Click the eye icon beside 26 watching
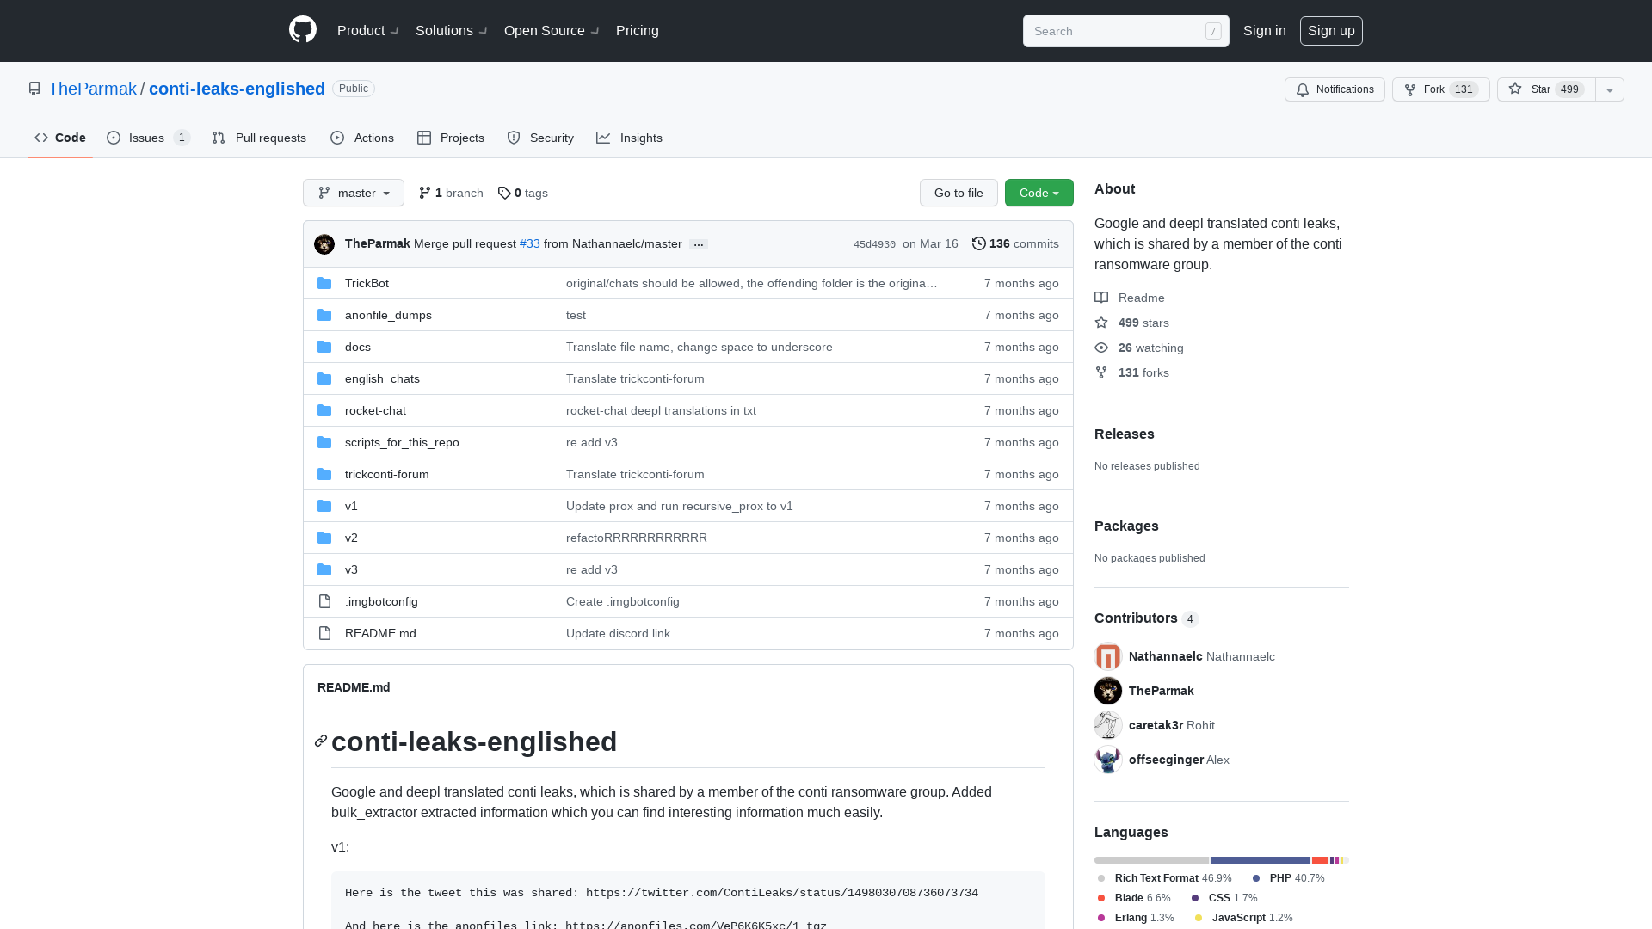 [x=1101, y=348]
